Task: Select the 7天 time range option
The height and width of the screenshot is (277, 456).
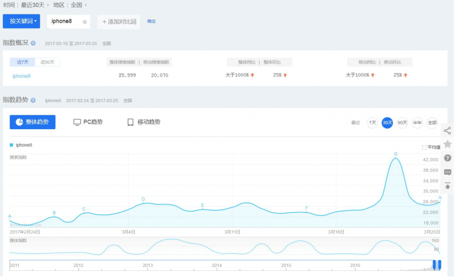Action: [372, 123]
